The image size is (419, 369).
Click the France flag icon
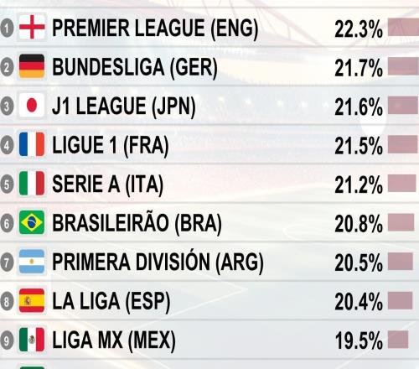pos(32,144)
